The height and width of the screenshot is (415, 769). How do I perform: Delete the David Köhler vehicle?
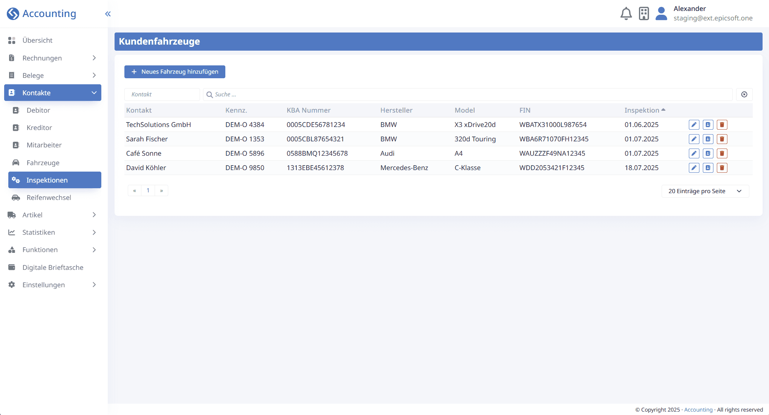[x=722, y=168]
